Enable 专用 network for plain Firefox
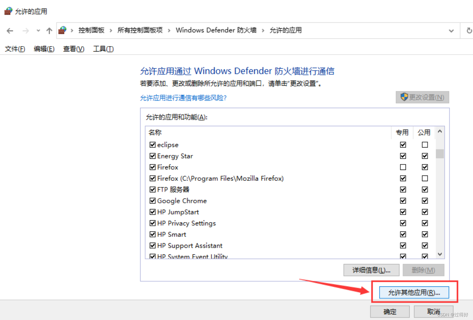 [x=403, y=167]
